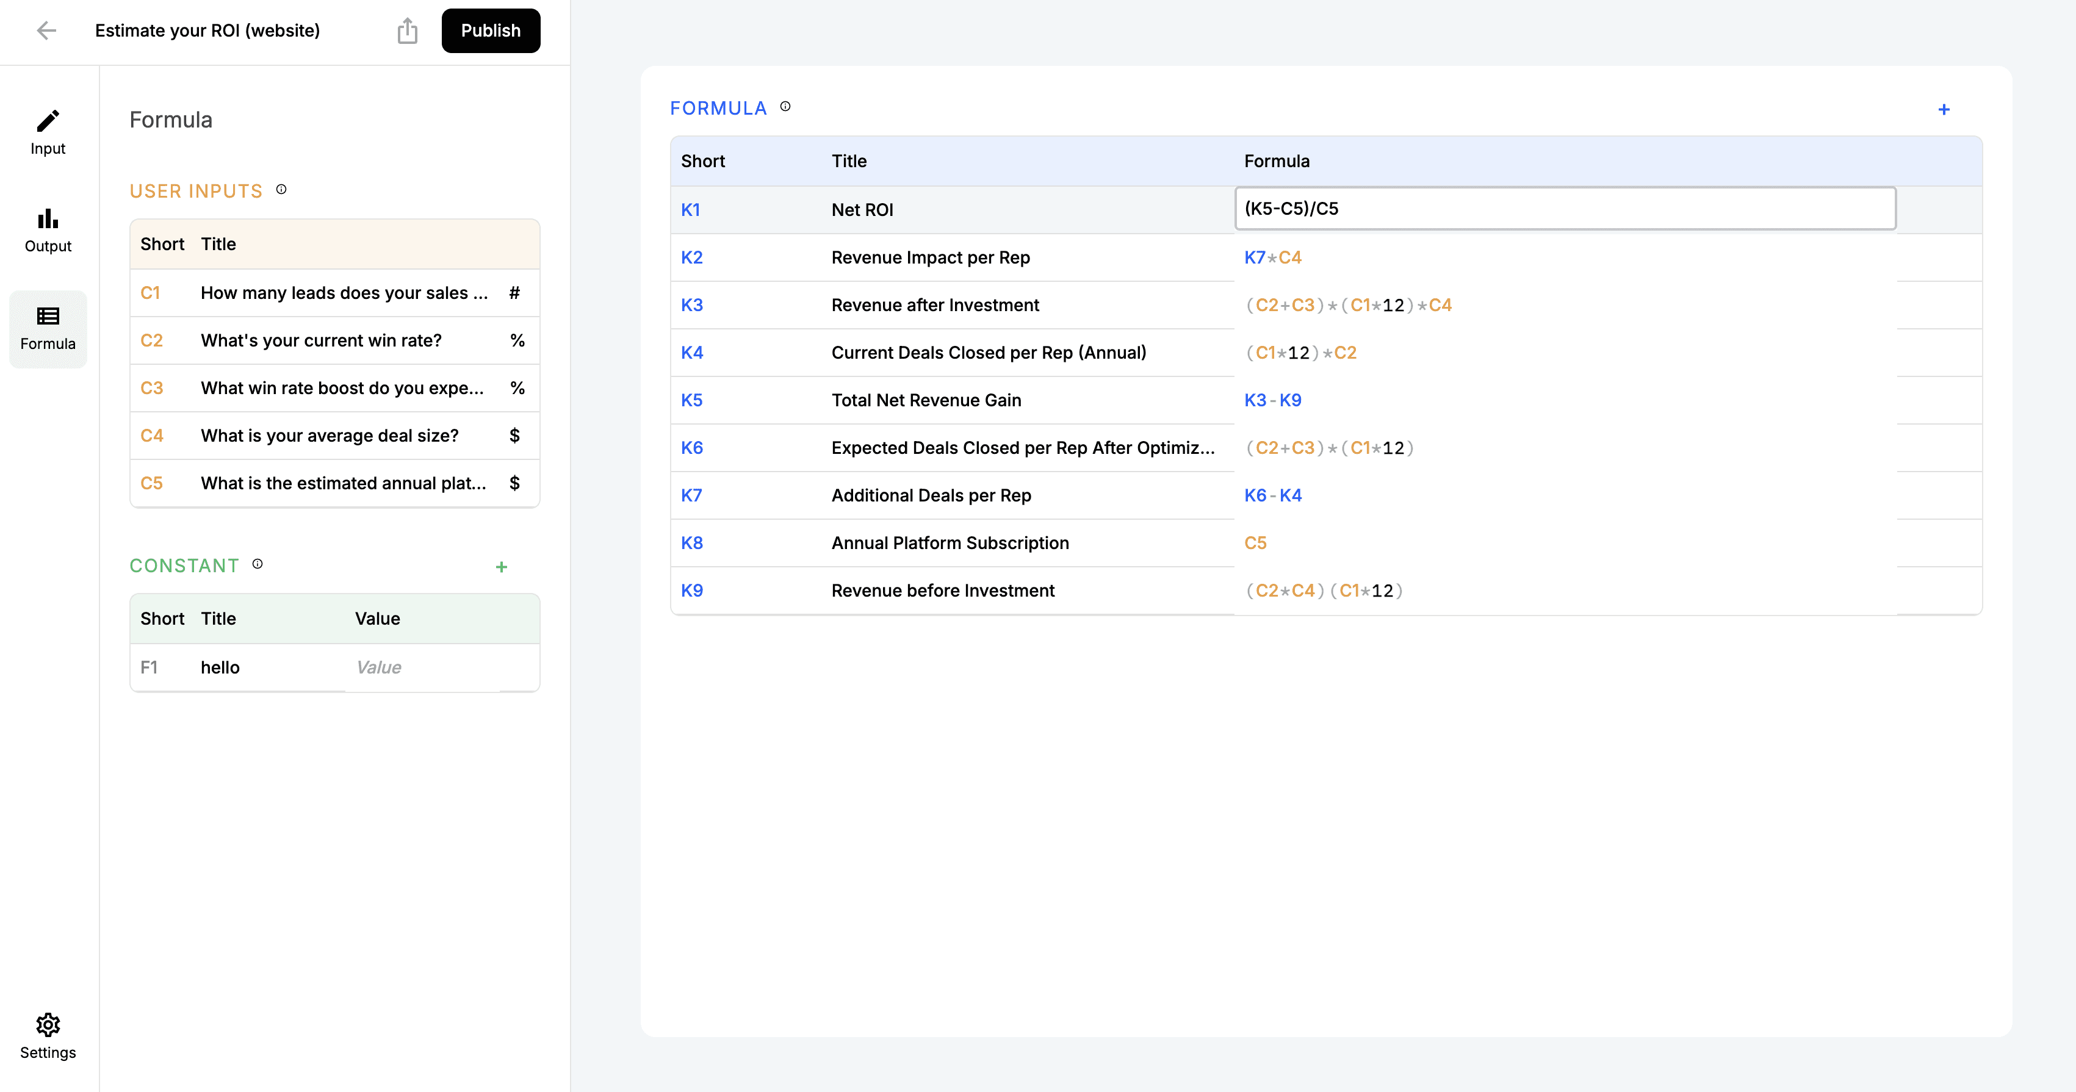This screenshot has width=2076, height=1092.
Task: Click the K9 Revenue before Investment formula
Action: click(1324, 591)
